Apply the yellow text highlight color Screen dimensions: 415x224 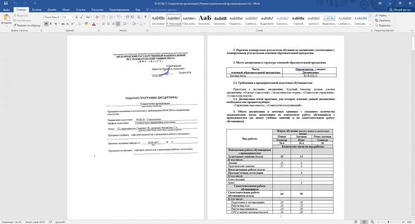tap(86, 24)
